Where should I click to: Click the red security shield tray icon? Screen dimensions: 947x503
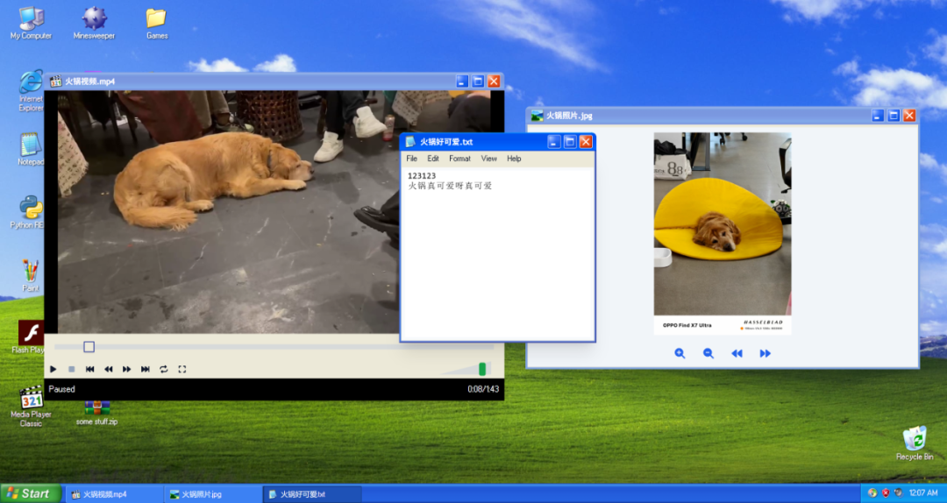coord(886,493)
